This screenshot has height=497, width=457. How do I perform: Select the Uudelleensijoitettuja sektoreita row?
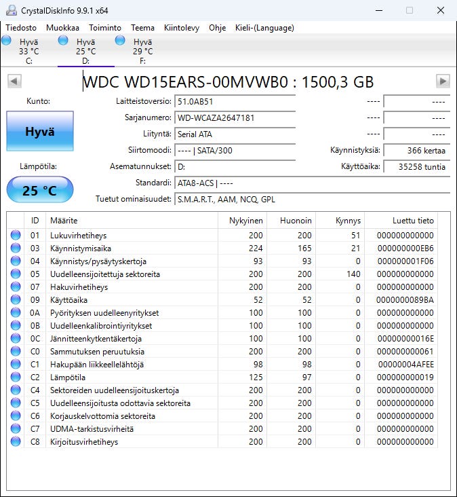222,274
